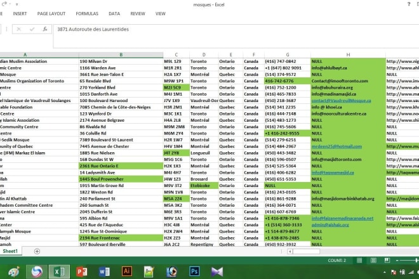Open the blue-red swirl browser taskbar icon

[37, 272]
